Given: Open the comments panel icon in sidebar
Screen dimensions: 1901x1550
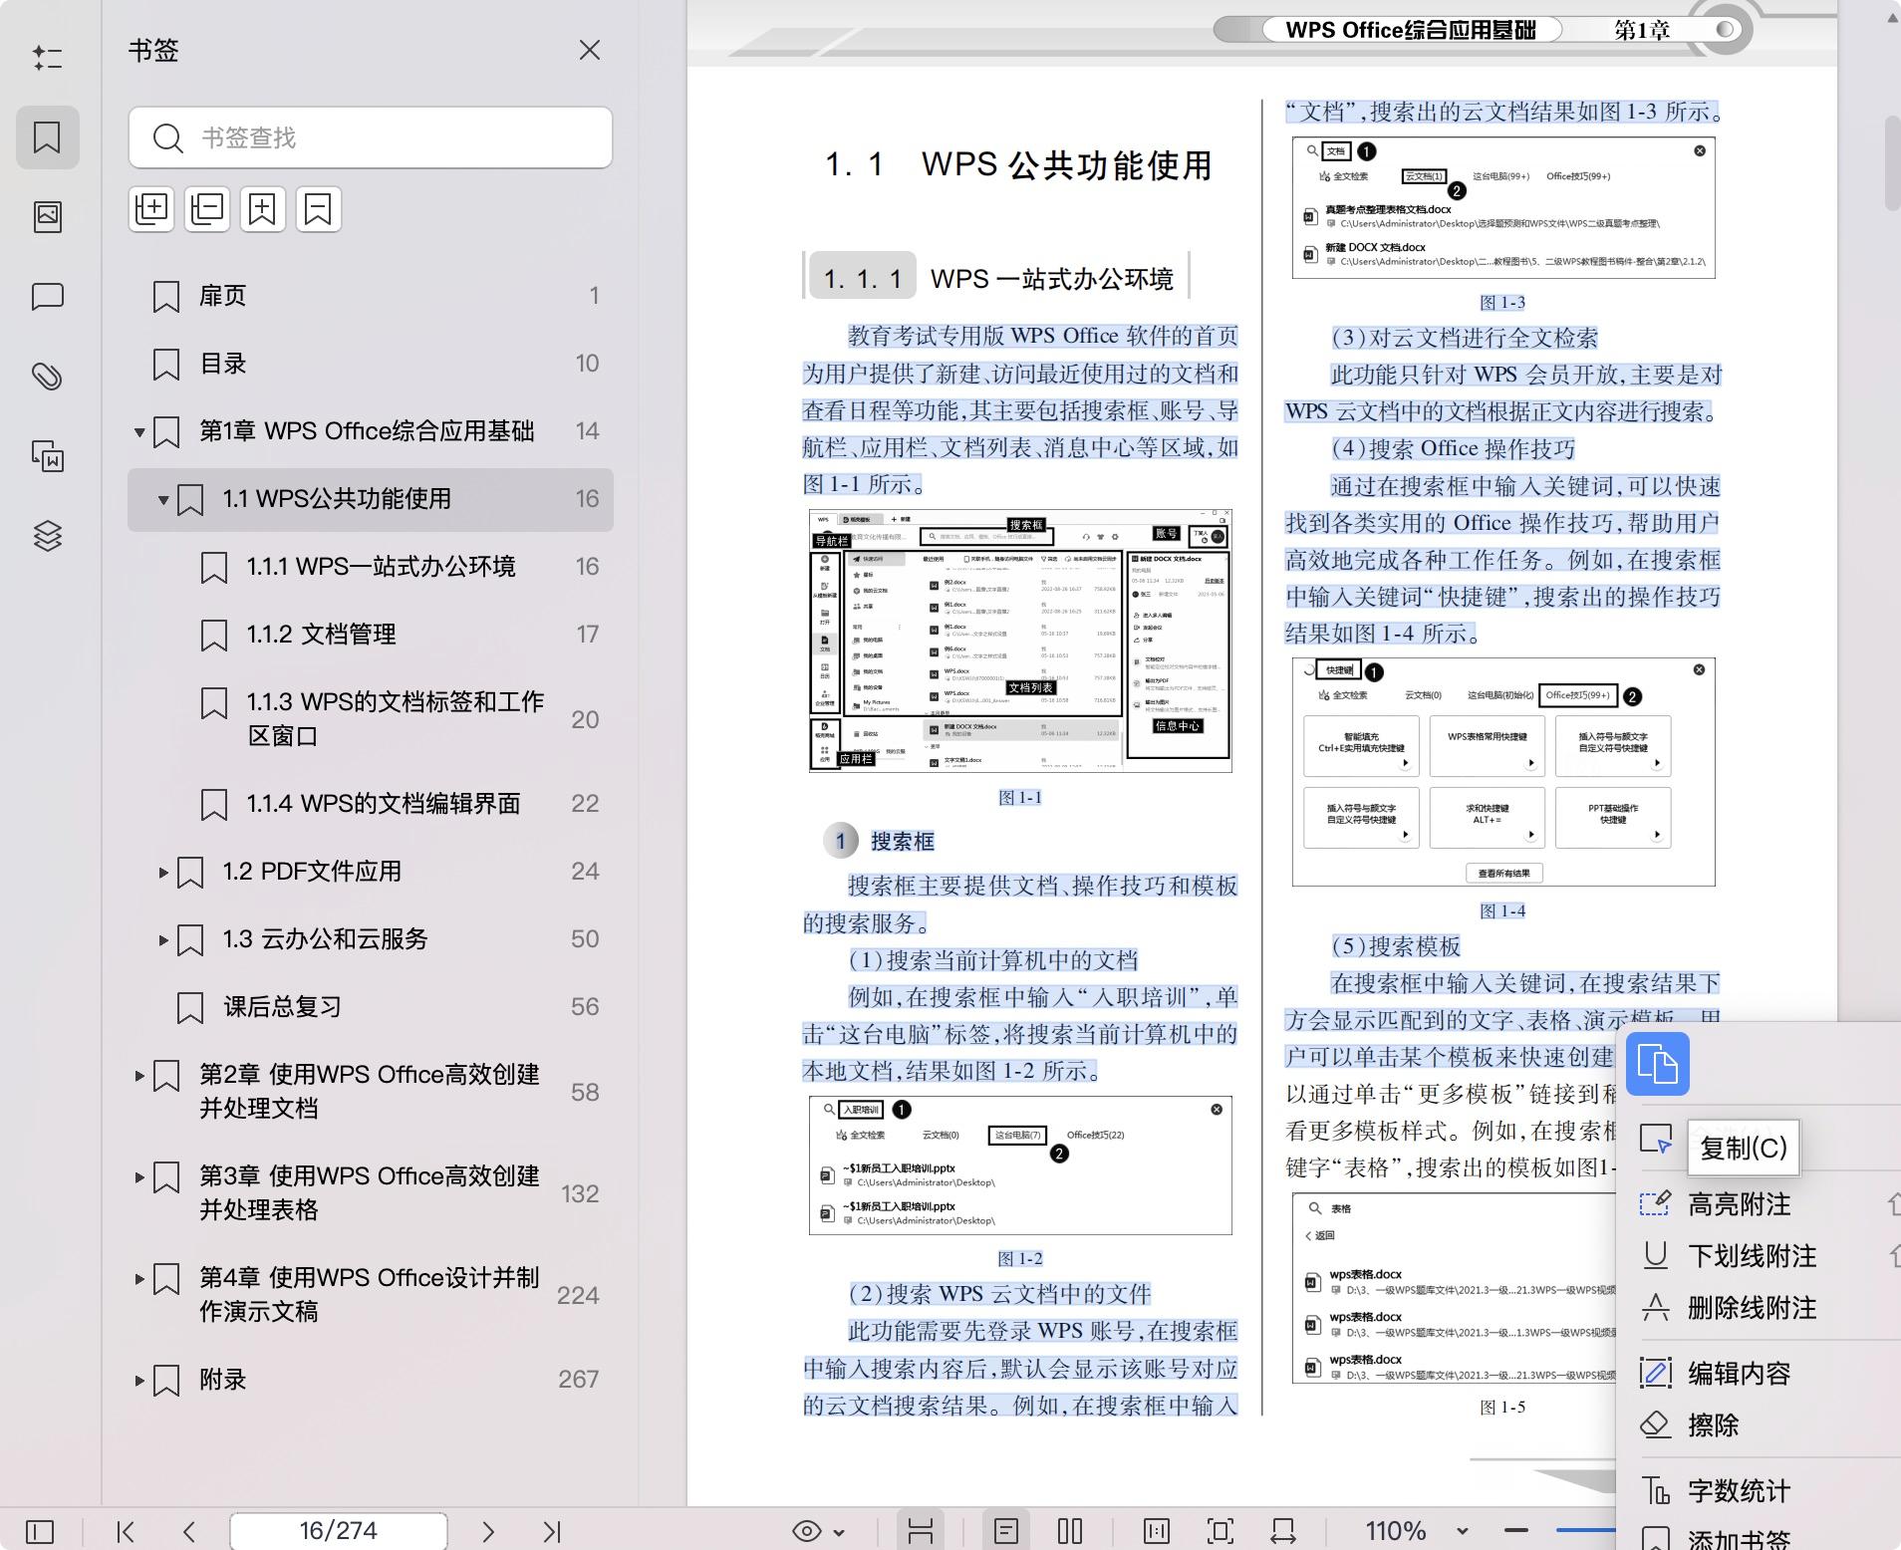Looking at the screenshot, I should point(47,297).
